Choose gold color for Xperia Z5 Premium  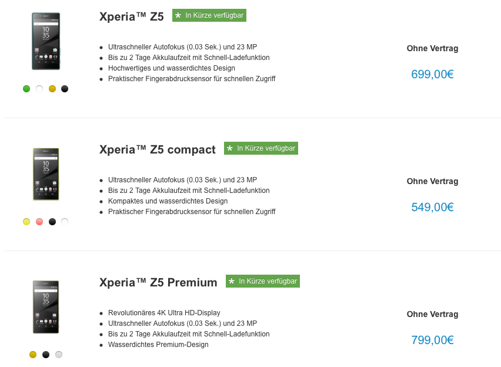point(33,355)
